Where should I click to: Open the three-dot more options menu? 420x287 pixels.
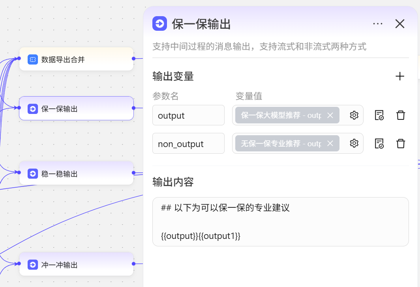pyautogui.click(x=378, y=24)
